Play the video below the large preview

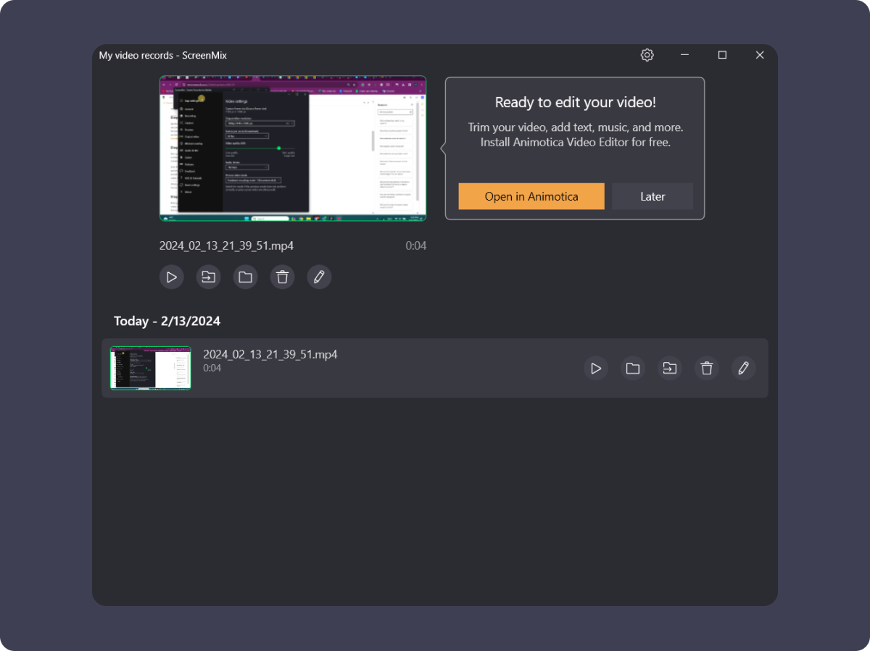(x=172, y=277)
